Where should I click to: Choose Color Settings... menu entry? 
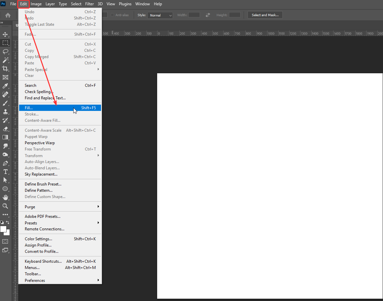pos(60,239)
